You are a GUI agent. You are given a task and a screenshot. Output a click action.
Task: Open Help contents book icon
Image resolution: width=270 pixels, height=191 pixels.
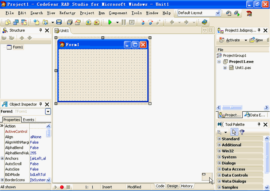coord(205,22)
